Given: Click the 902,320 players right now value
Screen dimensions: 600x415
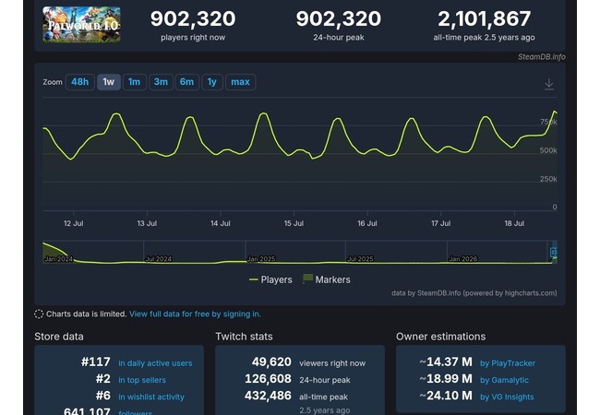Looking at the screenshot, I should (193, 18).
